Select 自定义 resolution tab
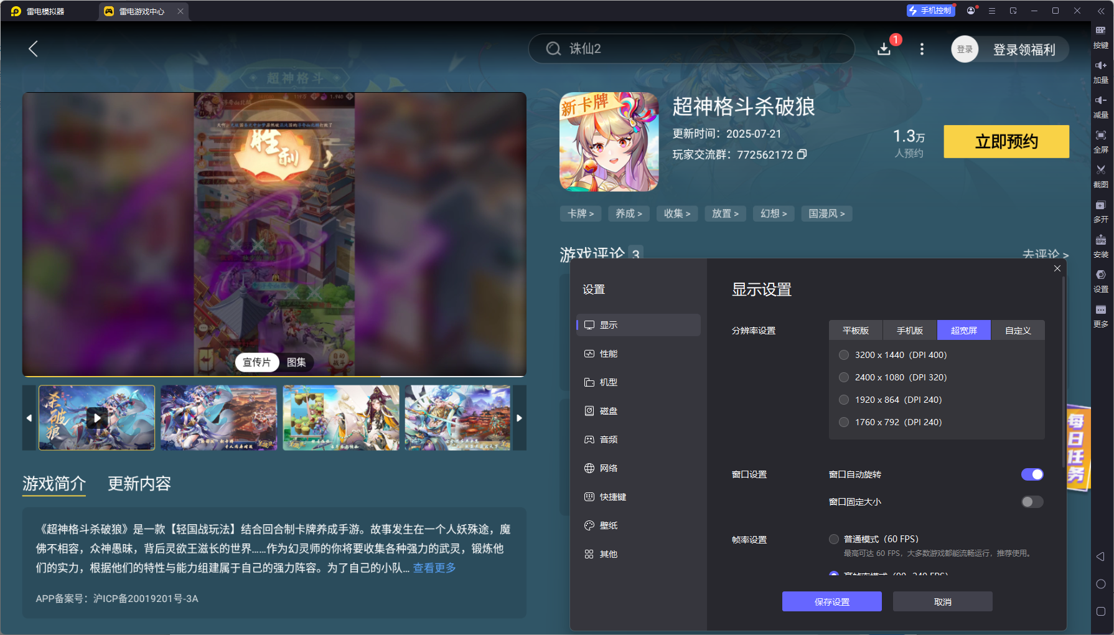The image size is (1114, 635). pyautogui.click(x=1018, y=331)
